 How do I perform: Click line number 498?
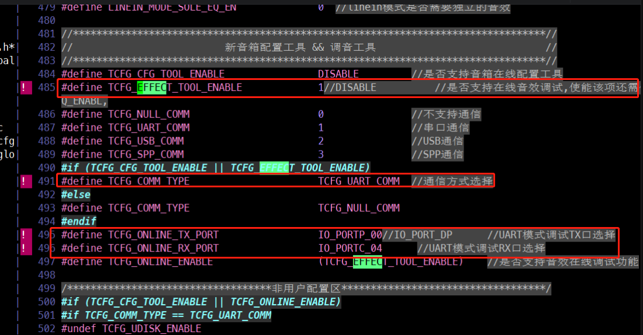[46, 275]
